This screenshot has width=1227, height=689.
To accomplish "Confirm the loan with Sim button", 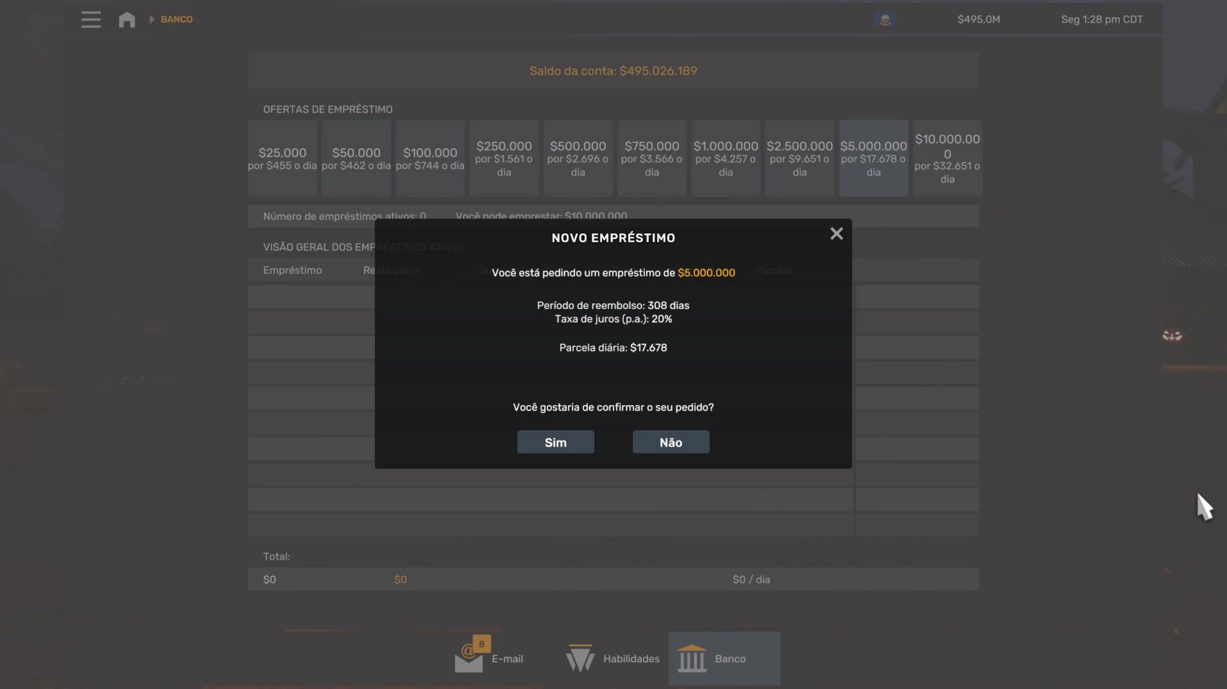I will [x=555, y=443].
